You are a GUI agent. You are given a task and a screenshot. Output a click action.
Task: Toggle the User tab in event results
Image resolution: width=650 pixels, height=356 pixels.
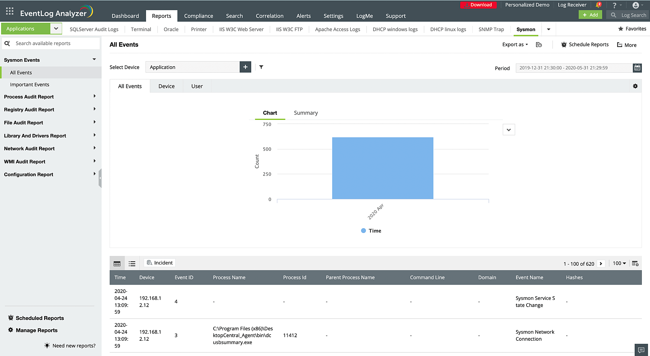[x=197, y=86]
